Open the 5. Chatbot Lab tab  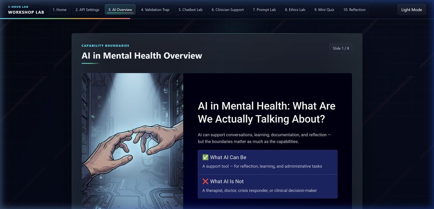click(x=190, y=10)
